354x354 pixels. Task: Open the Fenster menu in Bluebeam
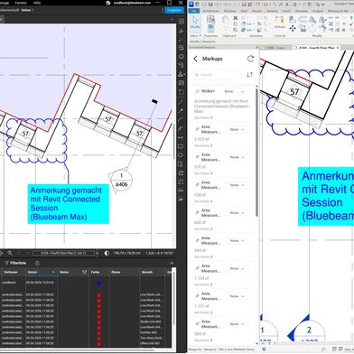(x=21, y=3)
